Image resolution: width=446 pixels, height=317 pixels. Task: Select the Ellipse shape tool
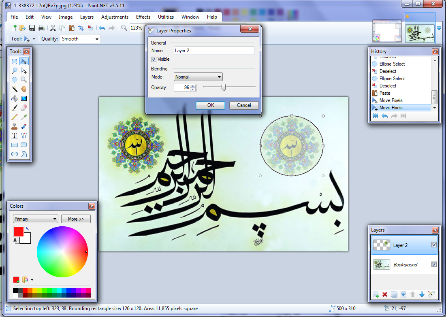tap(15, 154)
